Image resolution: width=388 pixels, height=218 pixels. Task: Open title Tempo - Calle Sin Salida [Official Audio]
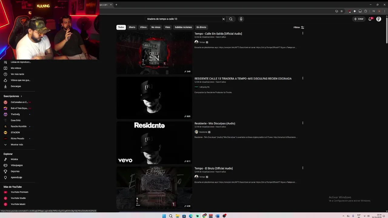pyautogui.click(x=218, y=34)
